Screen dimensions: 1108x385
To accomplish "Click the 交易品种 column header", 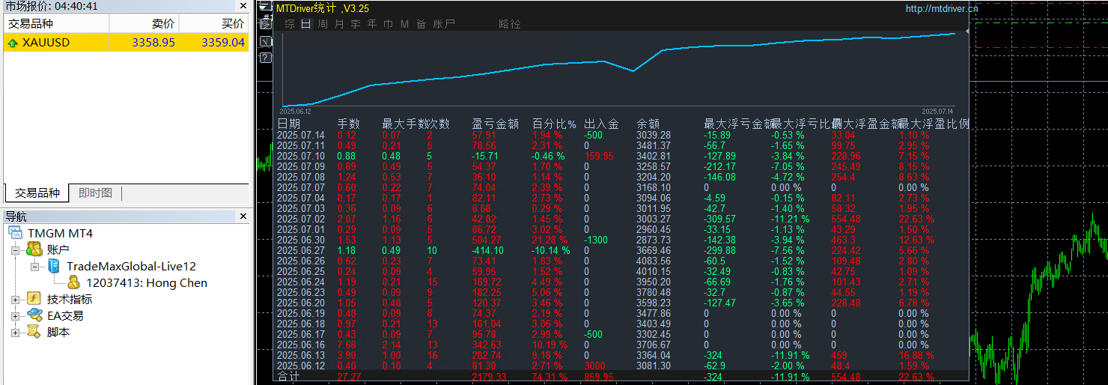I will (x=56, y=24).
